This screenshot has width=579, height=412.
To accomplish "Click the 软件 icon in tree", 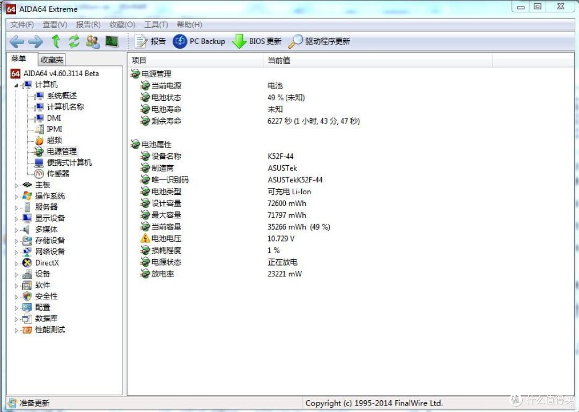I will click(x=27, y=285).
